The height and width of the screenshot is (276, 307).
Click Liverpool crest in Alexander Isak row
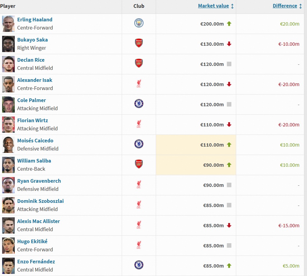(x=139, y=84)
